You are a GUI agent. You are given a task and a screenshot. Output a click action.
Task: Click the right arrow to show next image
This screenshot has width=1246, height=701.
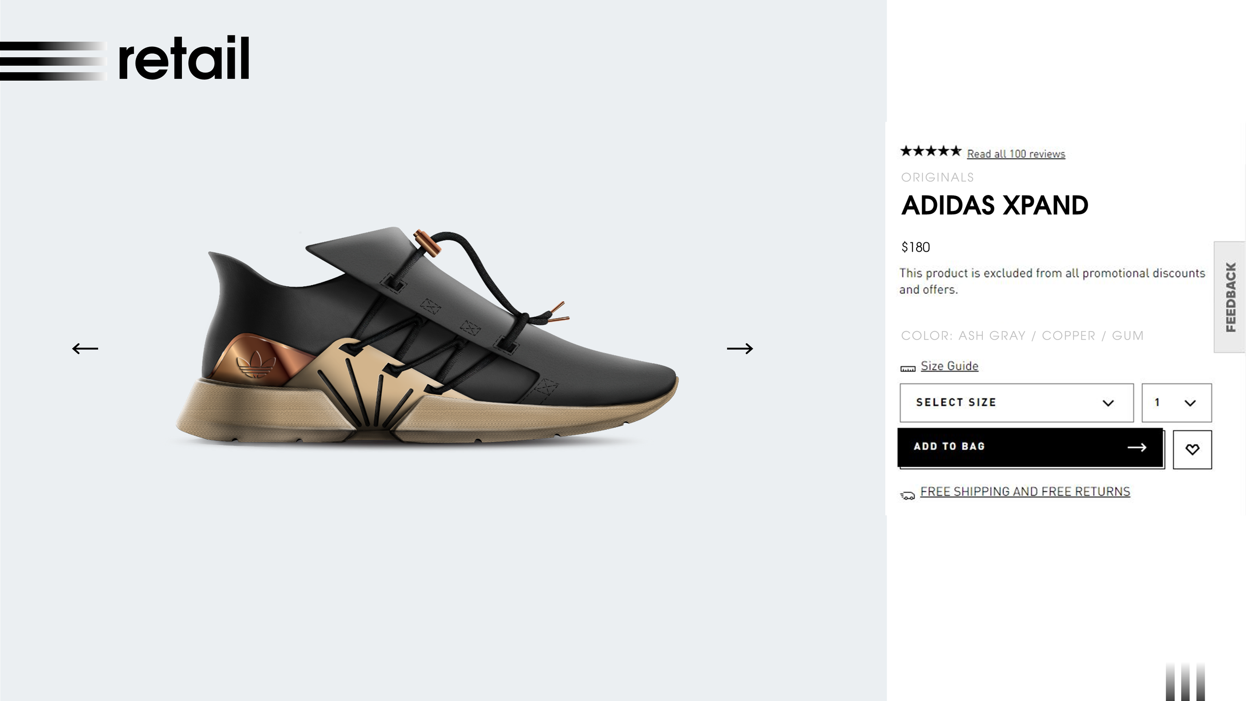[740, 348]
